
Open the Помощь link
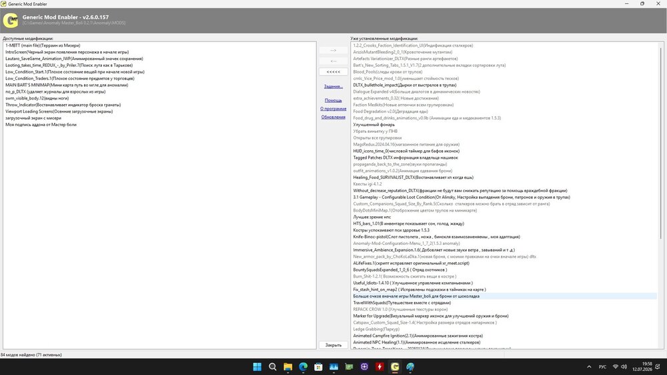point(333,101)
